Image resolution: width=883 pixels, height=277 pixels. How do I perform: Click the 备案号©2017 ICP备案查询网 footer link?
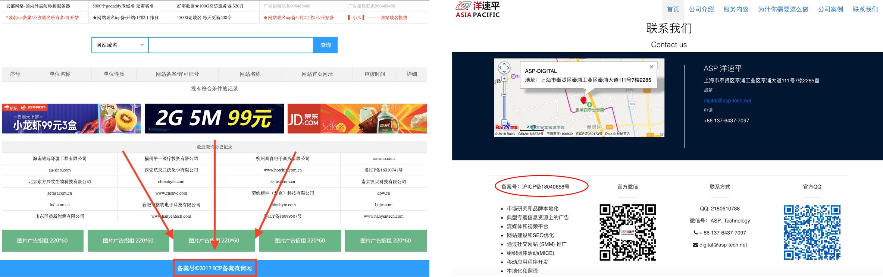pos(215,268)
